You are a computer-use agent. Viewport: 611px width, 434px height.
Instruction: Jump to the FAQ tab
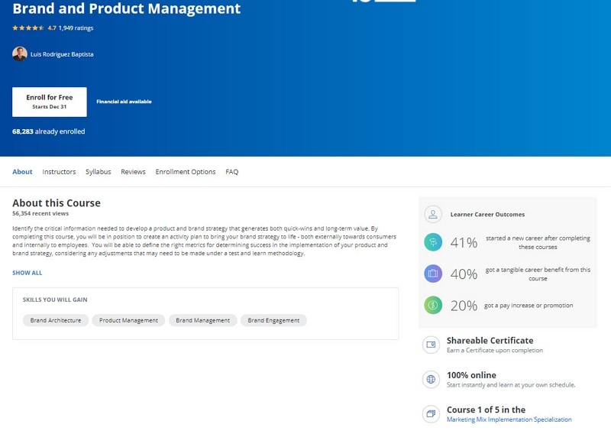click(x=232, y=172)
